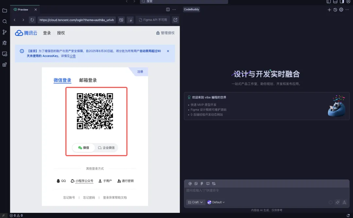This screenshot has width=353, height=218.
Task: Click the top 搜索 command box
Action: [184, 1]
